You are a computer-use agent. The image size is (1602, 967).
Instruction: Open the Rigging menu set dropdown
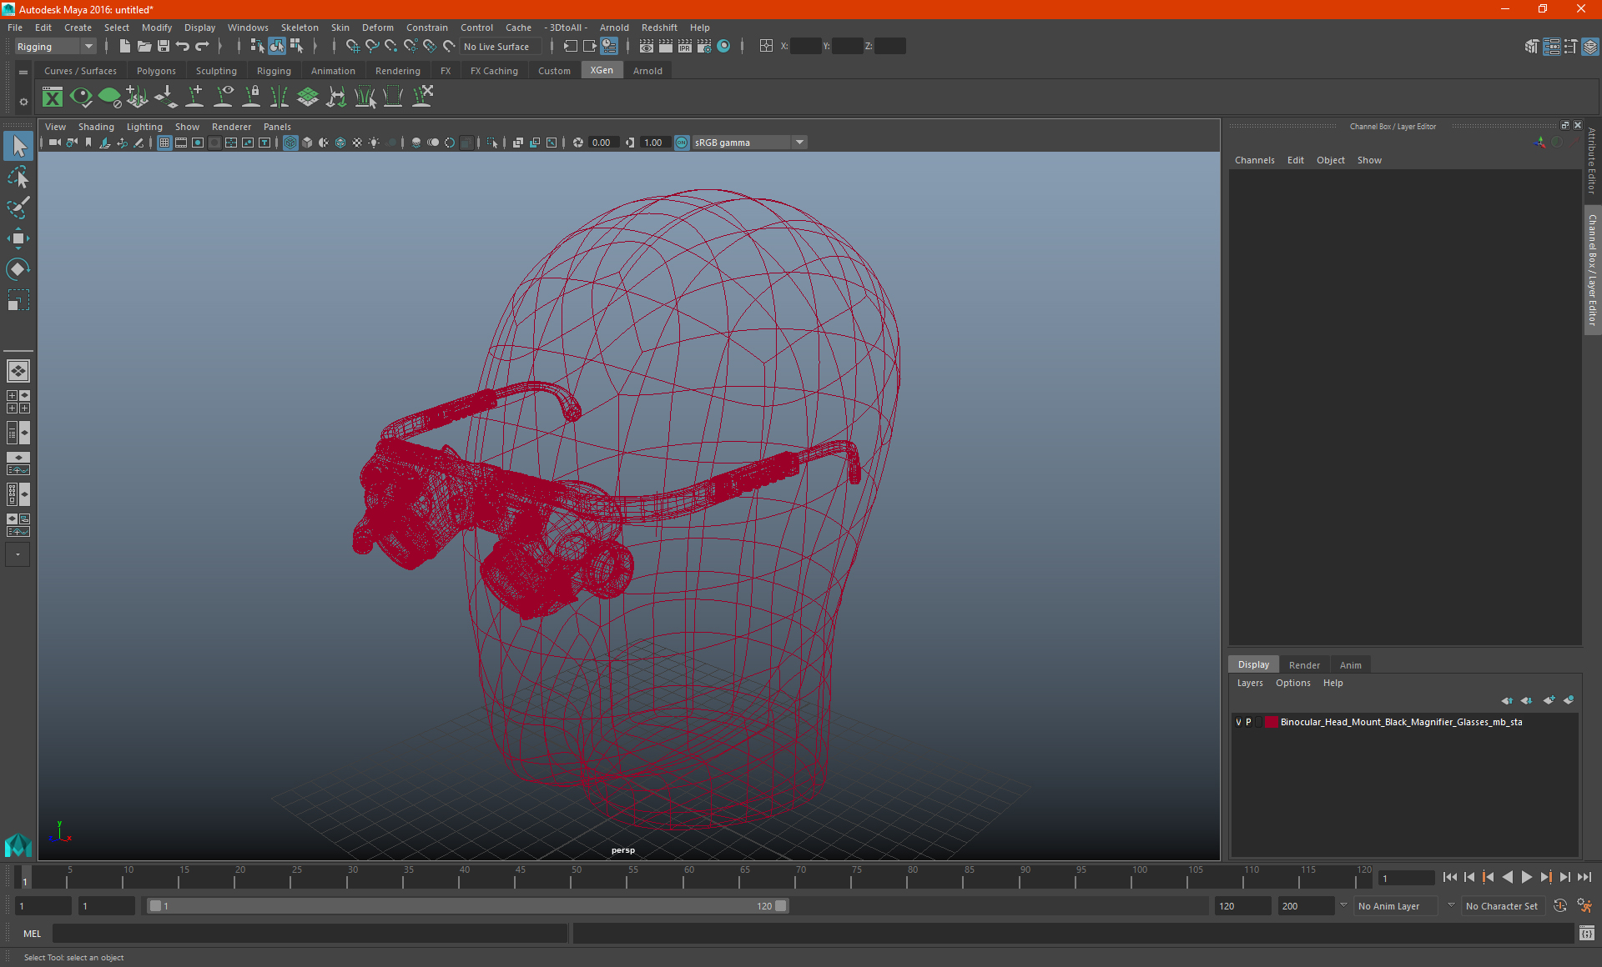click(55, 47)
